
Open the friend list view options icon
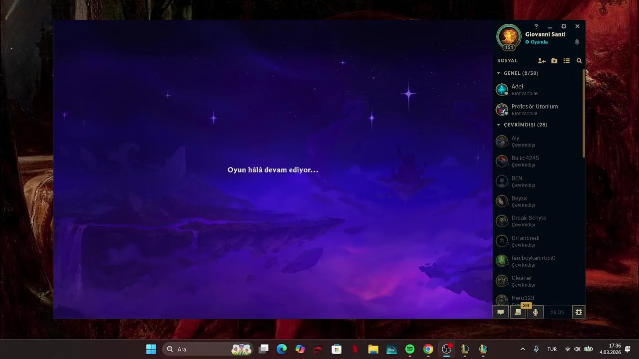point(567,61)
